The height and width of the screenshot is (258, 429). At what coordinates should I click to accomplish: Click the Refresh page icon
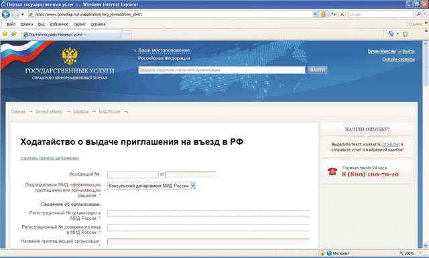tap(333, 14)
